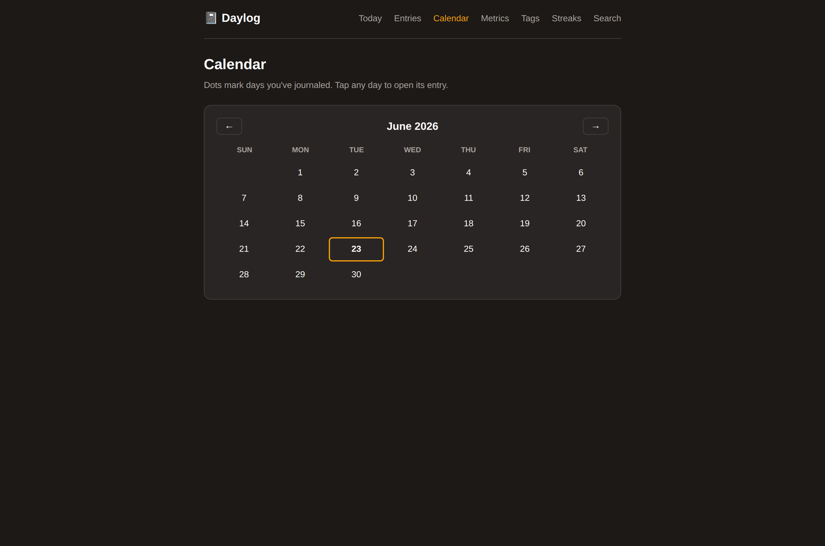
Task: View the Streaks page
Action: [x=566, y=18]
